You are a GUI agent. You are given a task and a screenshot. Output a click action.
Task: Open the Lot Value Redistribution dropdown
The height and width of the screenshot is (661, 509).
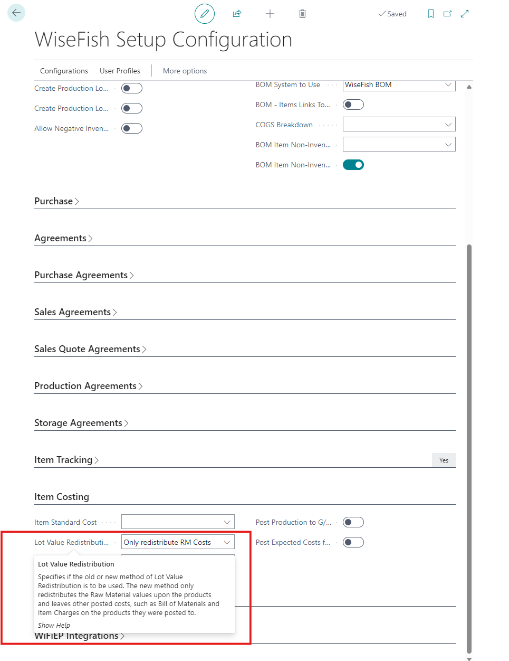(178, 542)
